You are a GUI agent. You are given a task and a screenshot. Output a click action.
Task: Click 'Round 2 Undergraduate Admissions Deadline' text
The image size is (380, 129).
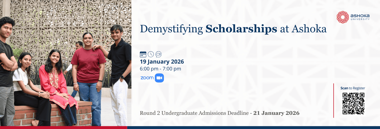194,113
